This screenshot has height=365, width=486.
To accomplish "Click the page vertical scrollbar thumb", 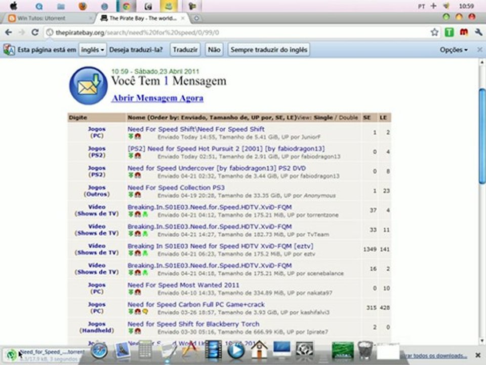I will coord(482,136).
